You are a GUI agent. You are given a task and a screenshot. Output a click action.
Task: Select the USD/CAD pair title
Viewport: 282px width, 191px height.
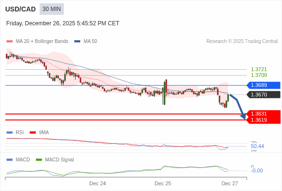click(x=21, y=9)
